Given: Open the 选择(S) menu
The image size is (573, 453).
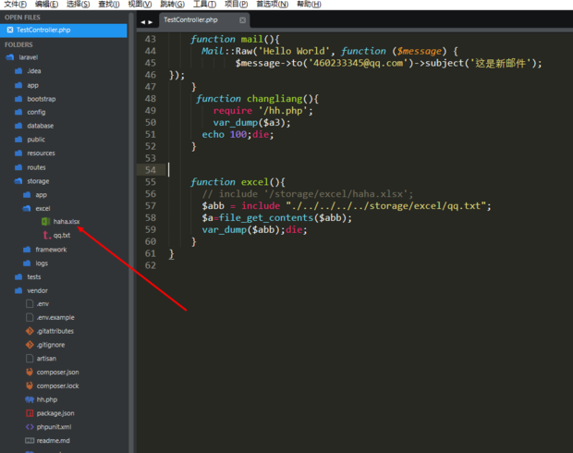Looking at the screenshot, I should coord(78,5).
